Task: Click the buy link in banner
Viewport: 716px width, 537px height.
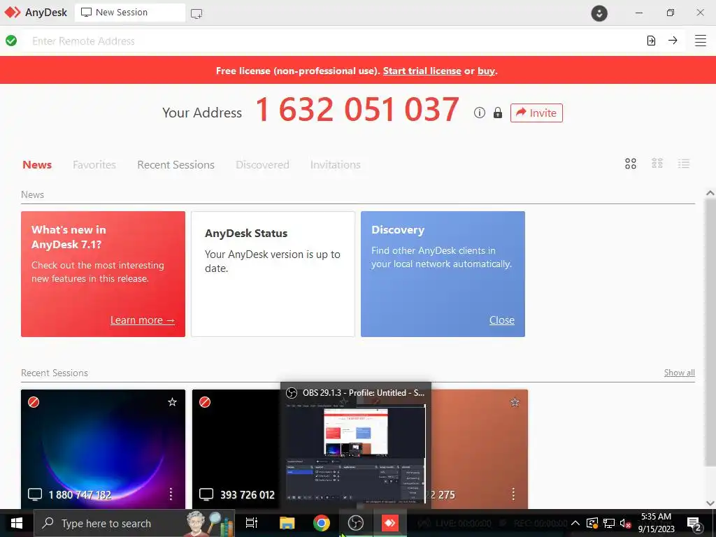Action: click(486, 71)
